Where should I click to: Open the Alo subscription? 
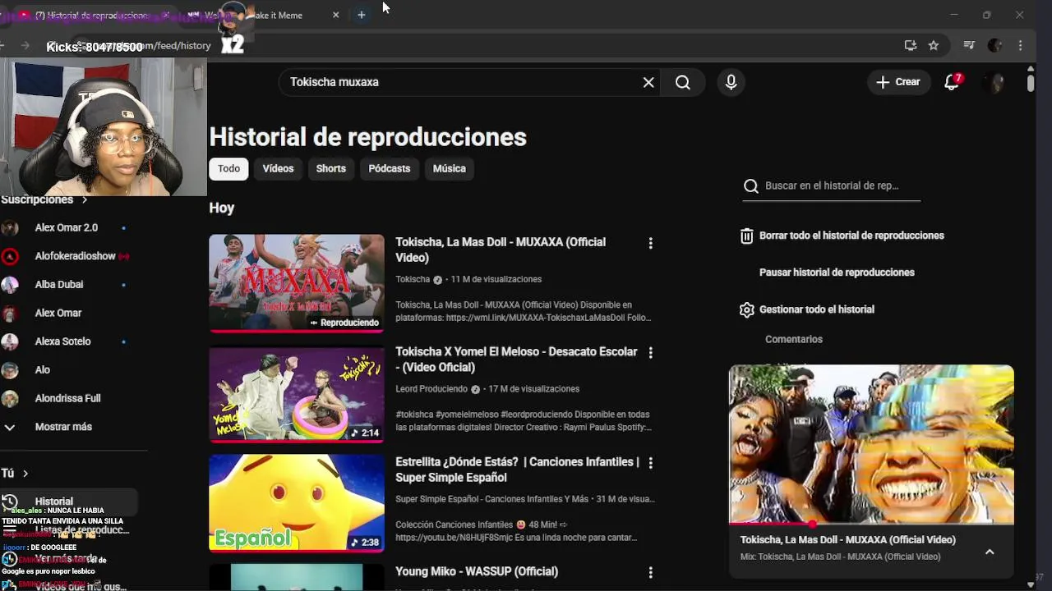[x=43, y=370]
